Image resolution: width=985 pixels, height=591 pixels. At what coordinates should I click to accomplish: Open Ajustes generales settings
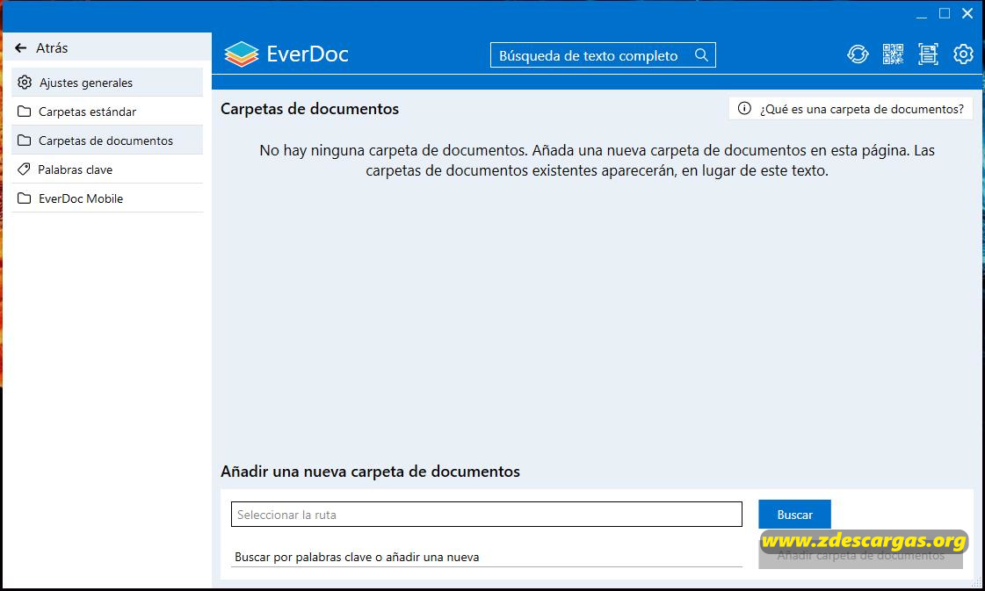pos(107,83)
